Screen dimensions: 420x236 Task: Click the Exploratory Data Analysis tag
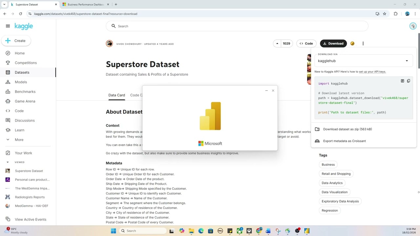click(340, 201)
